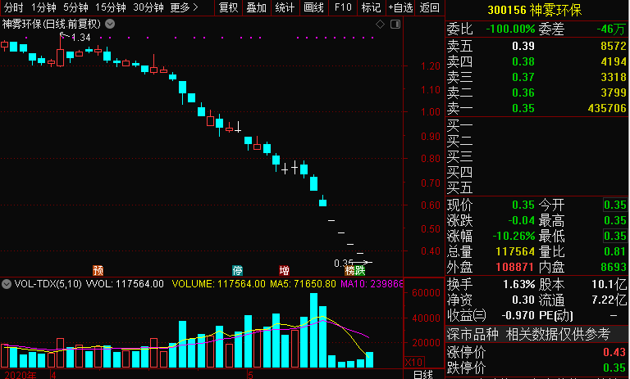Open chart title dropdown arrow next to 神雾环保
The height and width of the screenshot is (379, 630).
coord(110,24)
